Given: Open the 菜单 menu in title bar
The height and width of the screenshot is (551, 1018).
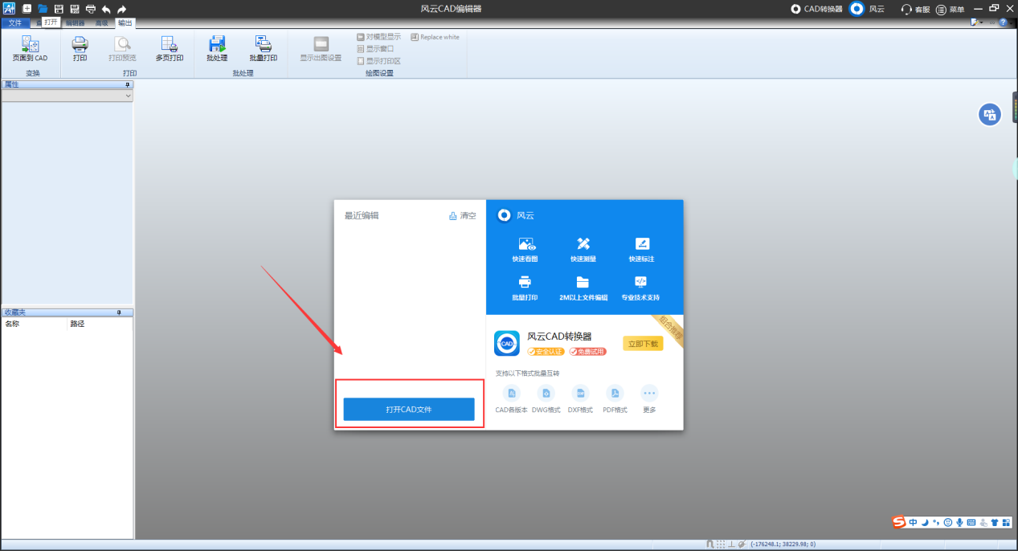Looking at the screenshot, I should 950,9.
